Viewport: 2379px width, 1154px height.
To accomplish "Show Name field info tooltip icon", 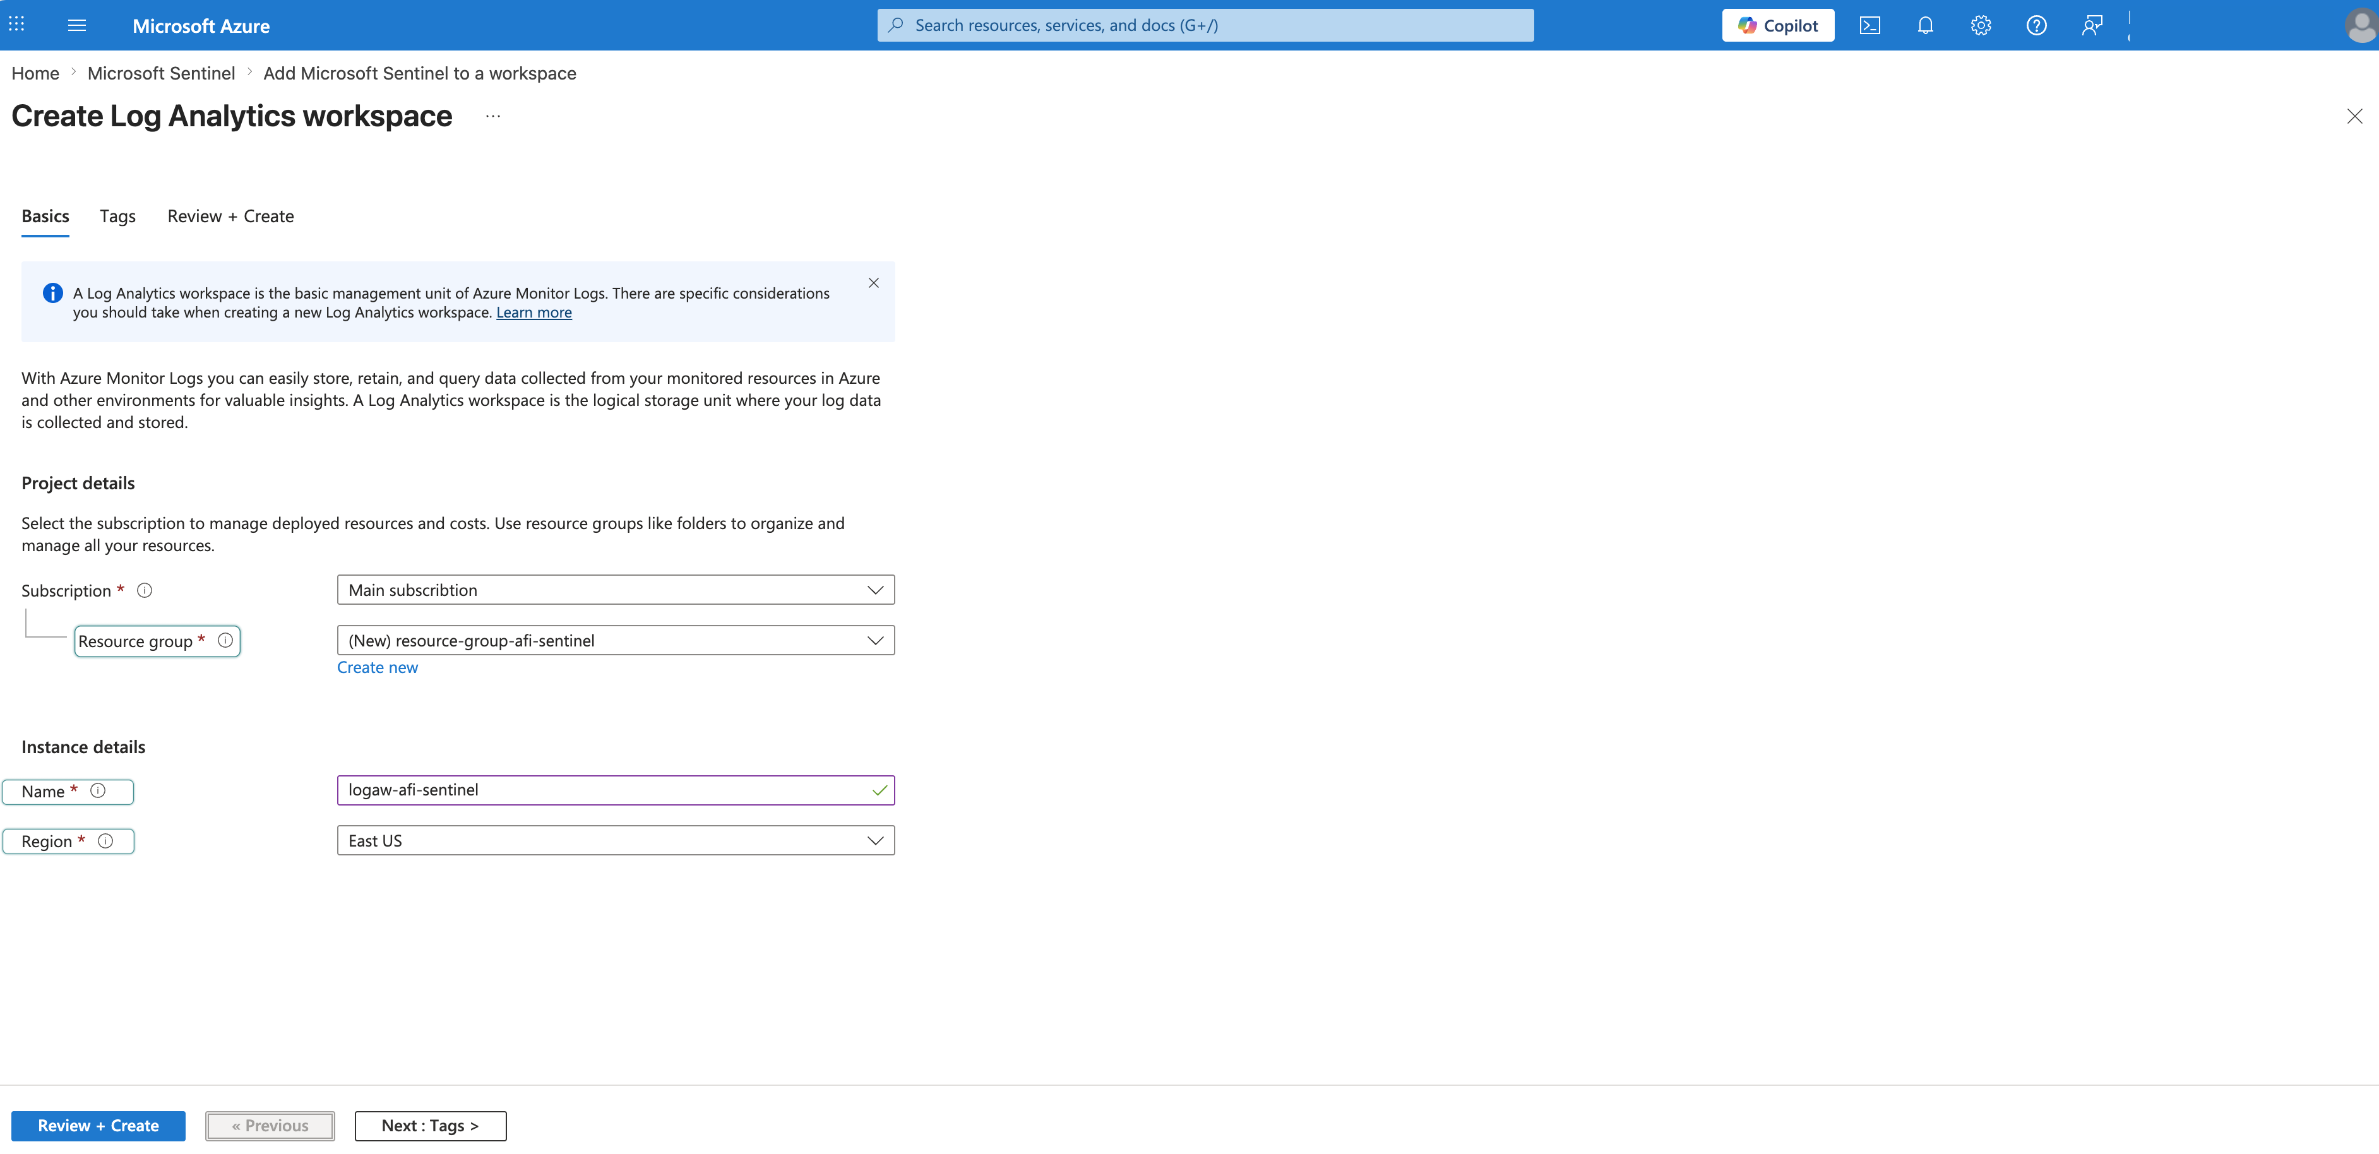I will tap(98, 790).
